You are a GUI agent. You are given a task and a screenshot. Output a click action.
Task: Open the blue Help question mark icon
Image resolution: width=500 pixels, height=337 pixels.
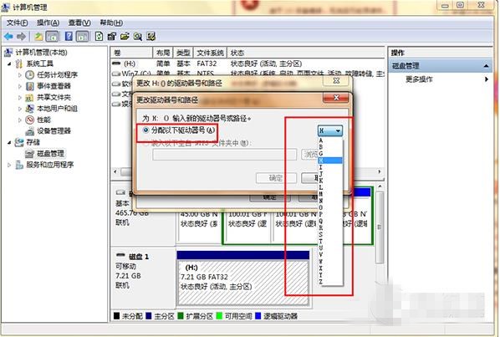coord(69,36)
